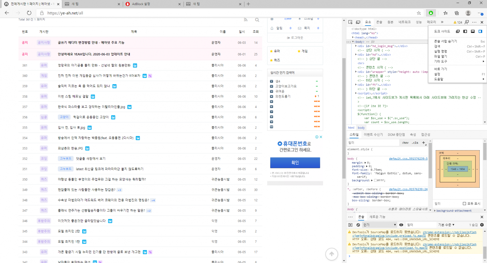This screenshot has height=263, width=487.
Task: Click the styles 필터 input field
Action: (x=373, y=143)
